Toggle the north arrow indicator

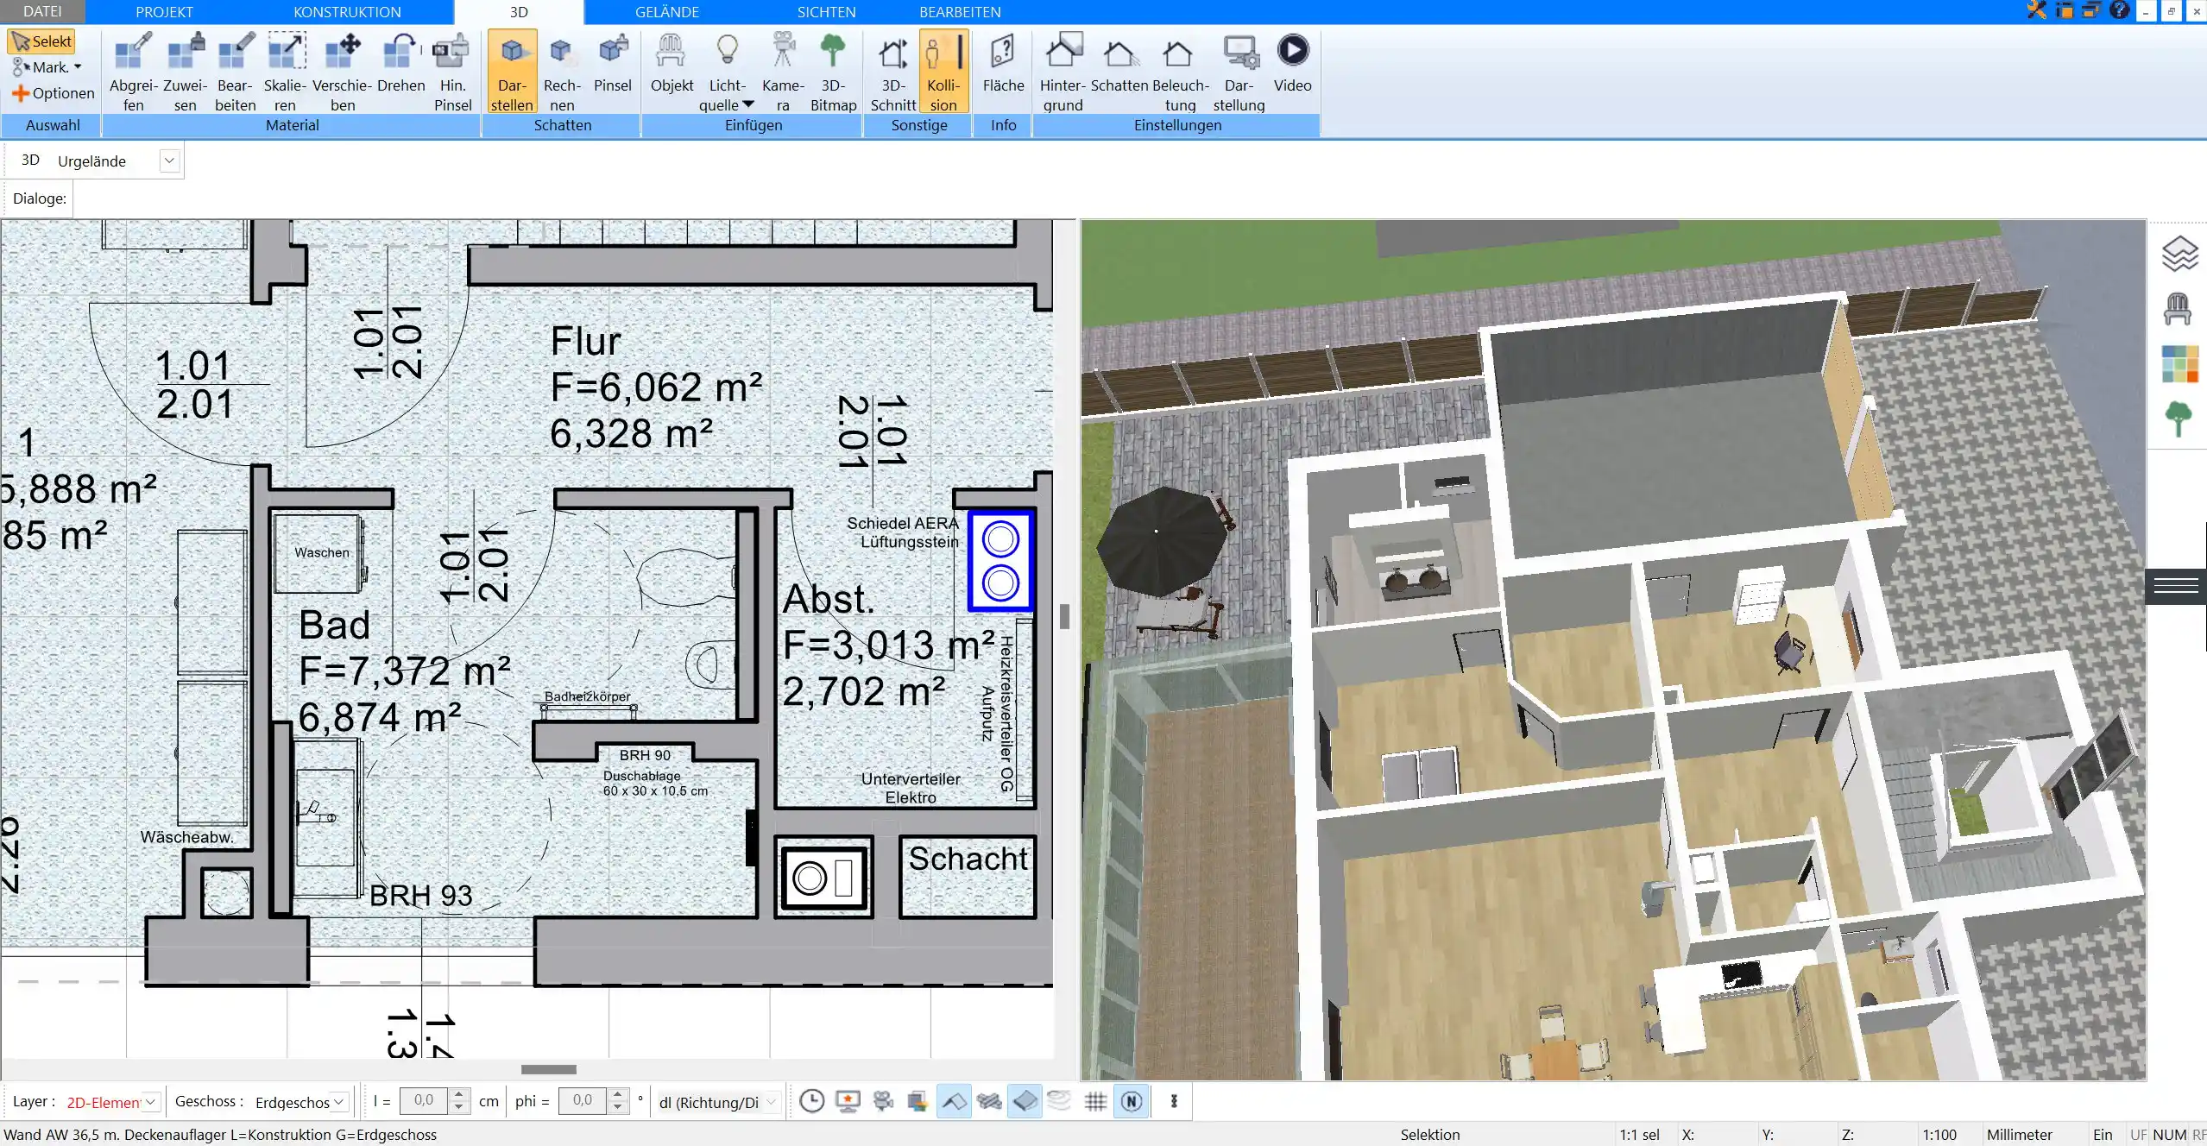(1132, 1101)
